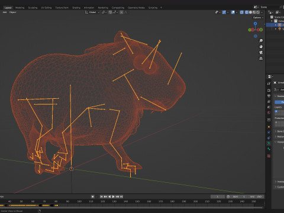Open the Bone properties tab

269,149
